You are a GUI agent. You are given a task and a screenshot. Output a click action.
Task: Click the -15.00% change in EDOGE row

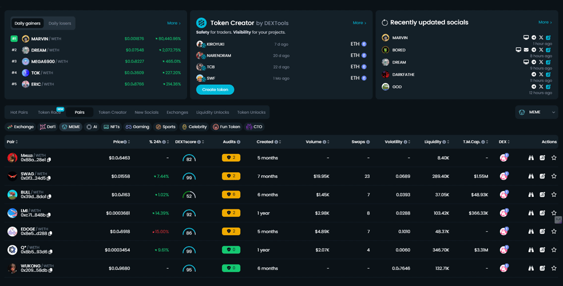click(161, 232)
